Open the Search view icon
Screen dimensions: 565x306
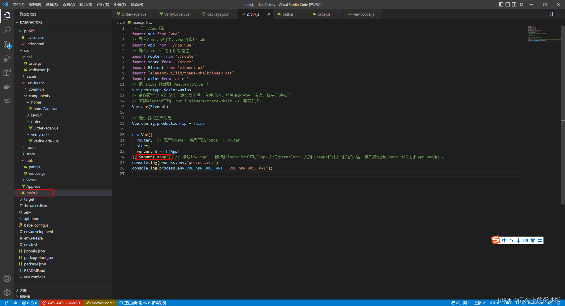point(7,30)
